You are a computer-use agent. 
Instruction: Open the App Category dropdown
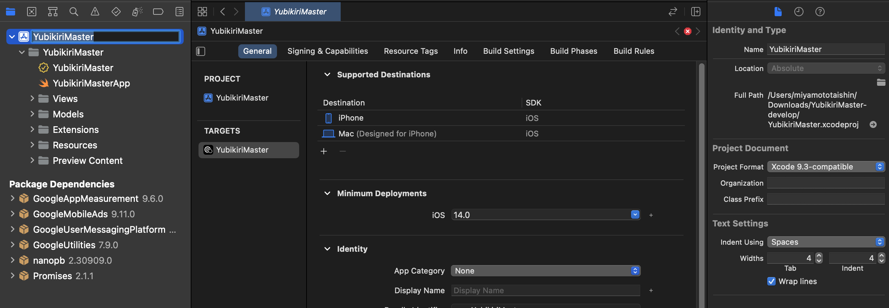546,271
